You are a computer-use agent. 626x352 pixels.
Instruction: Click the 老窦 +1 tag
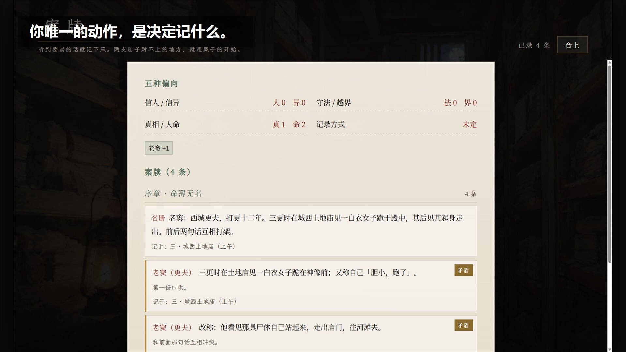pos(158,148)
